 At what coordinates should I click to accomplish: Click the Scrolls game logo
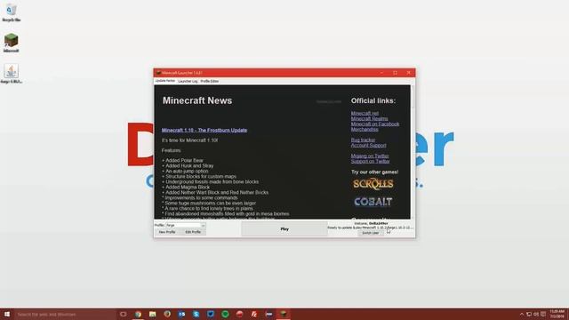(373, 184)
